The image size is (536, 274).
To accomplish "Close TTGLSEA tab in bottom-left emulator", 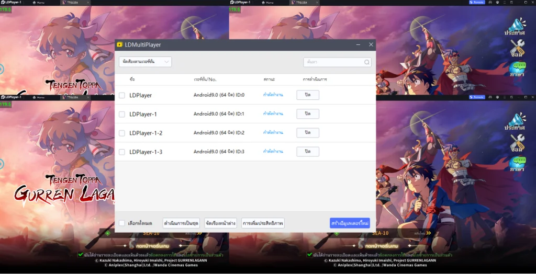I will tap(88, 97).
